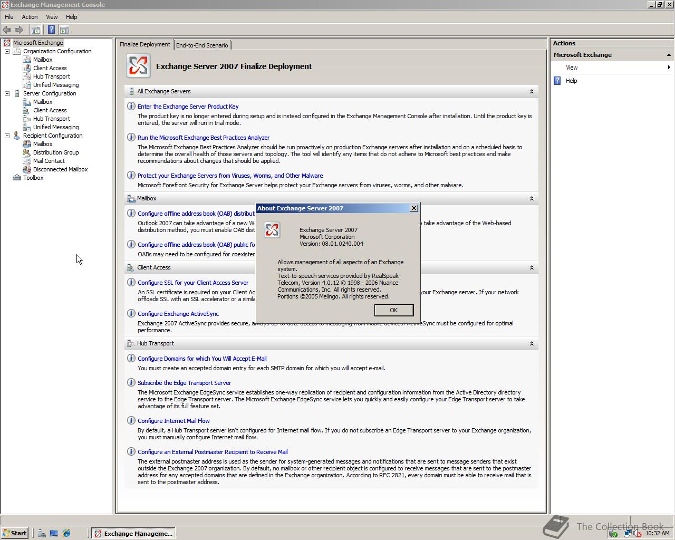Open Protect your Exchange Servers from Viruses link
Viewport: 675px width, 540px height.
[230, 176]
